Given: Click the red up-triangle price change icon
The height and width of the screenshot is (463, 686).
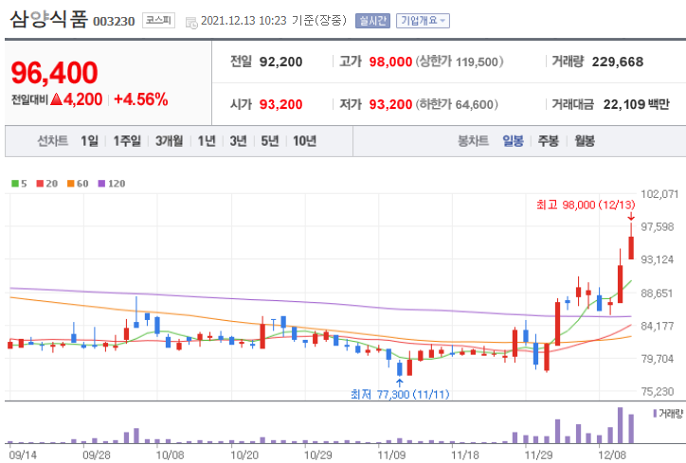Looking at the screenshot, I should click(x=56, y=98).
